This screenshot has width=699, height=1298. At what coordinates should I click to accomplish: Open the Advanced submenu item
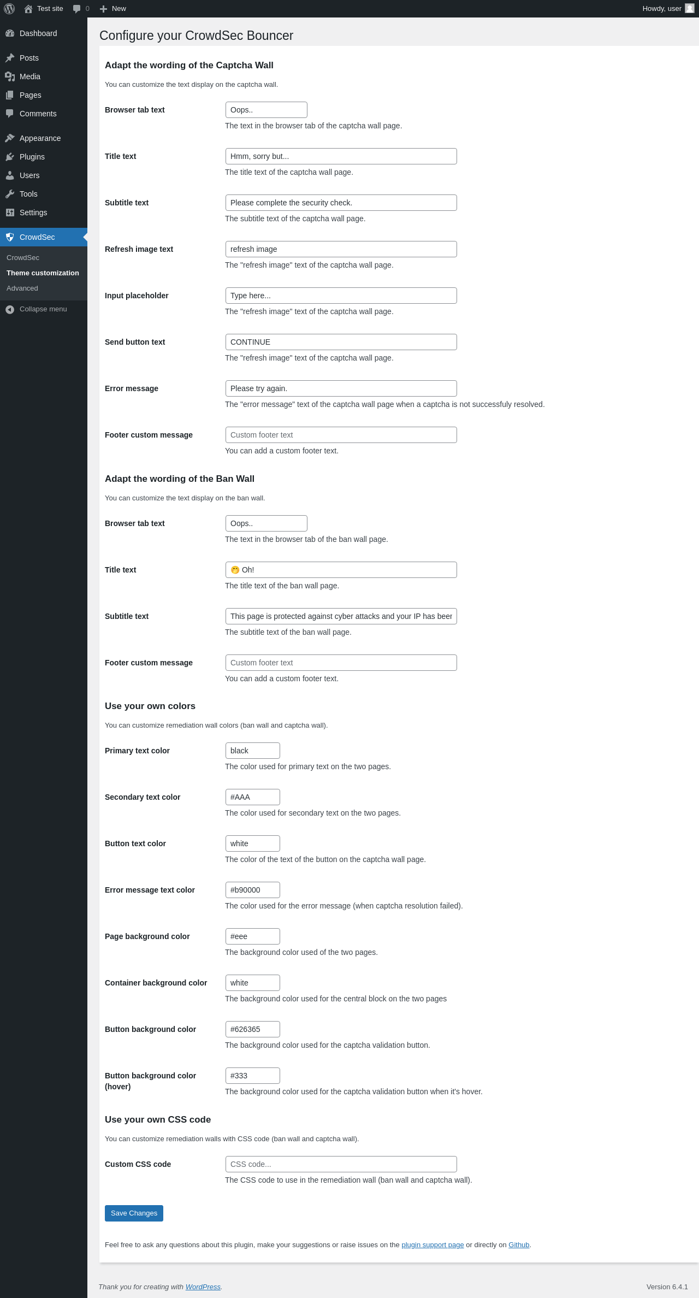[x=22, y=288]
